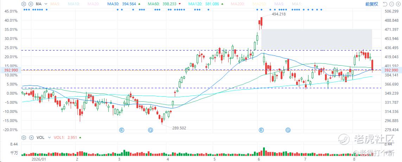
Task: Click the 349.239 price axis label
Action: click(x=391, y=93)
